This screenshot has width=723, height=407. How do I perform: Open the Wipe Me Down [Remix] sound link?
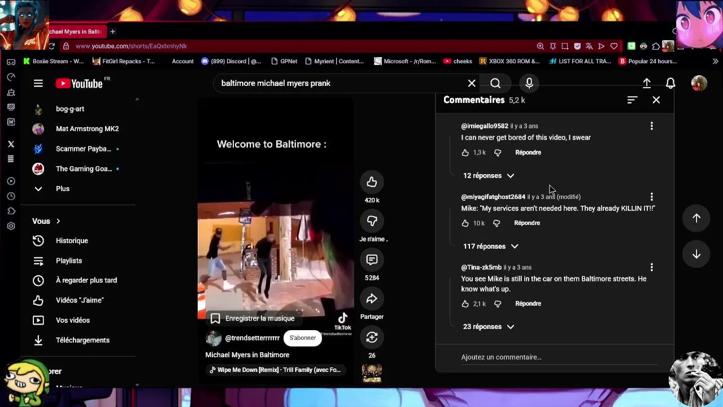(x=276, y=370)
